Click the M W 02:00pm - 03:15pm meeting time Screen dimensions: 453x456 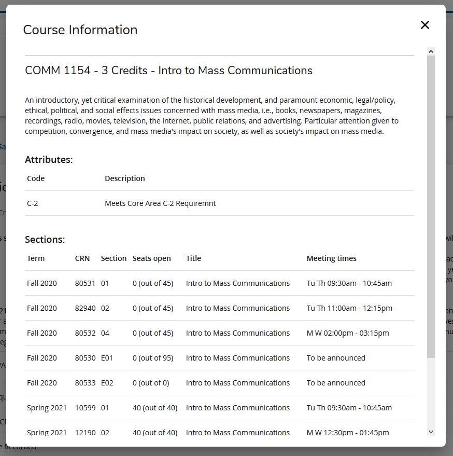click(x=348, y=333)
